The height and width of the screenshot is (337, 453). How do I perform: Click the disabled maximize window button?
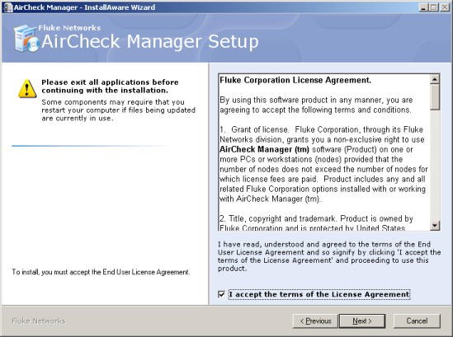point(434,7)
